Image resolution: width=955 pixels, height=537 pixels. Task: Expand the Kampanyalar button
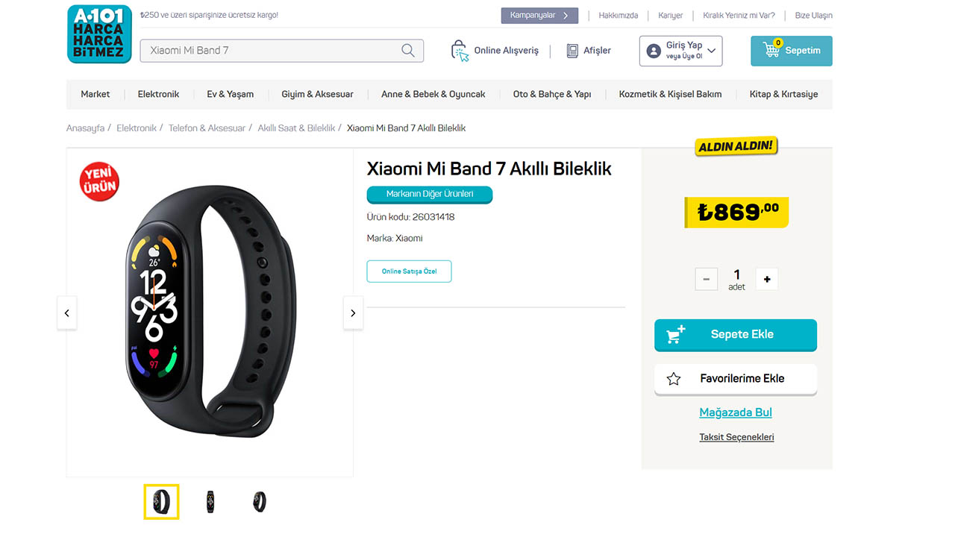pos(539,16)
